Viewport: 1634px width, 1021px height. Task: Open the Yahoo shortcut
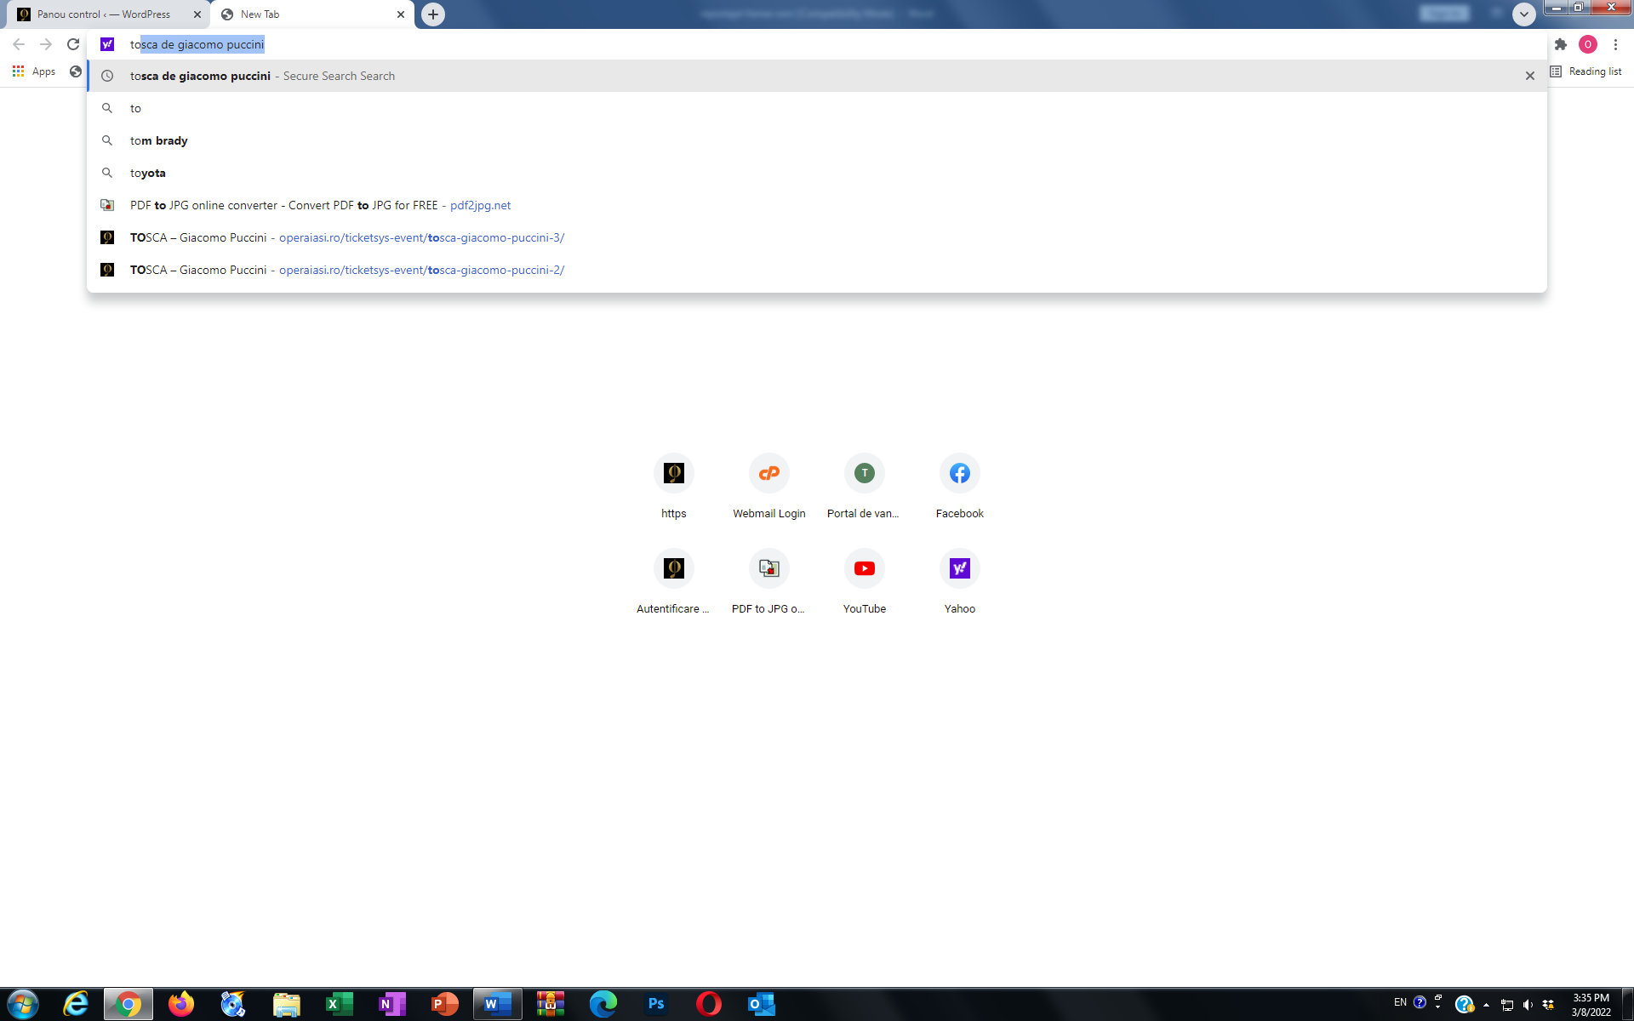[x=960, y=582]
